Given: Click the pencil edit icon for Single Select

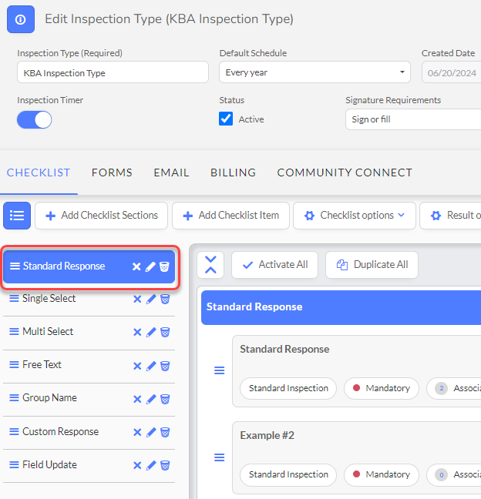Looking at the screenshot, I should [x=151, y=299].
